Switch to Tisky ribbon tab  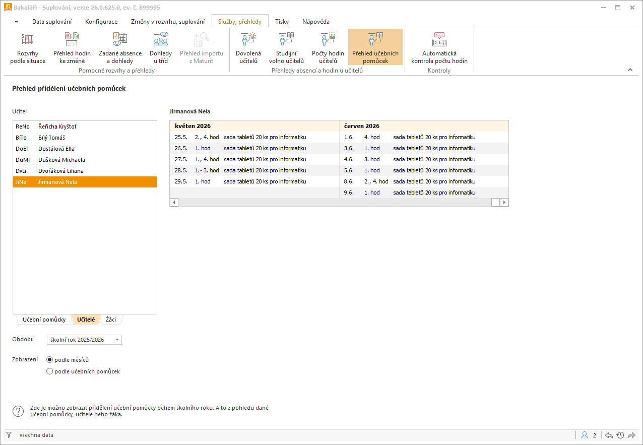tap(282, 22)
